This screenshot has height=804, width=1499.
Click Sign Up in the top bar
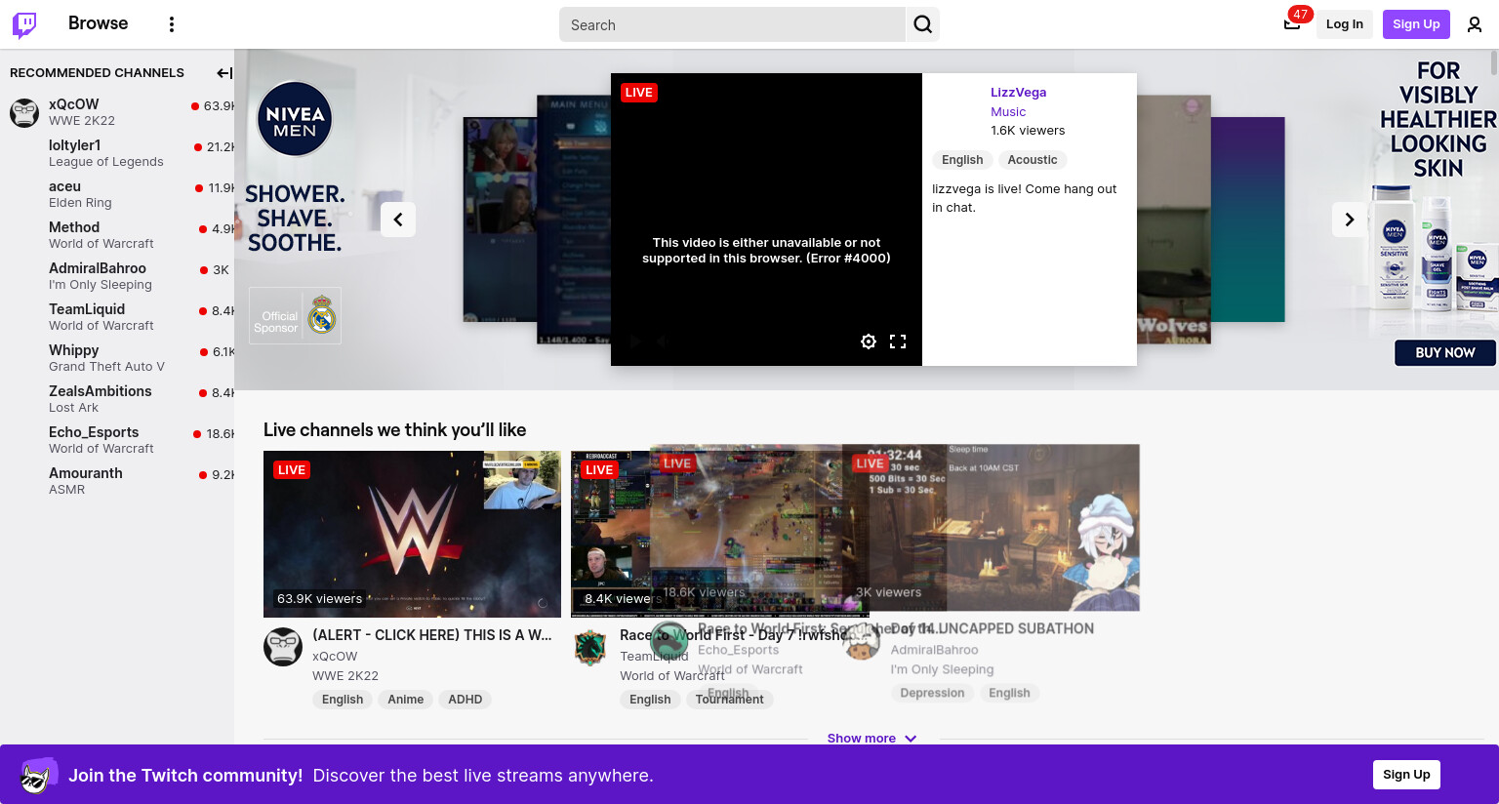(1416, 24)
